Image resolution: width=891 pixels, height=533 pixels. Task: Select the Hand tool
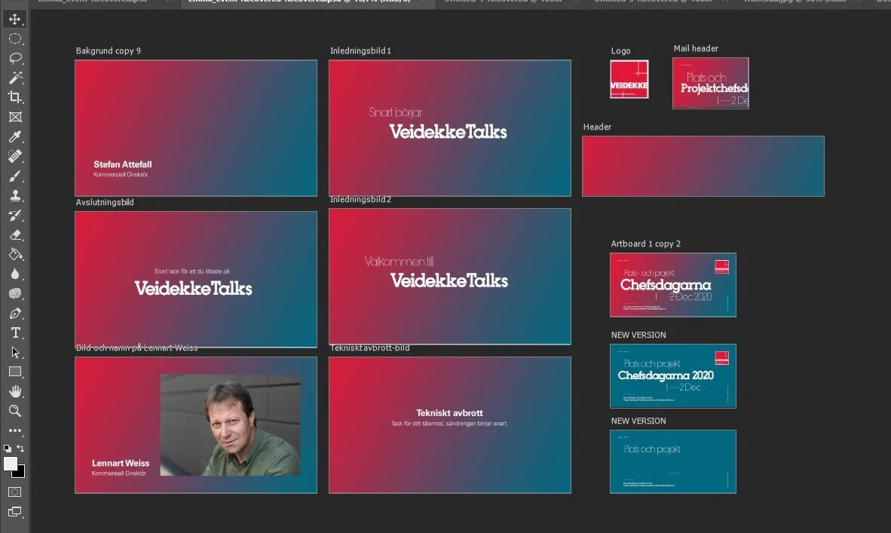15,391
